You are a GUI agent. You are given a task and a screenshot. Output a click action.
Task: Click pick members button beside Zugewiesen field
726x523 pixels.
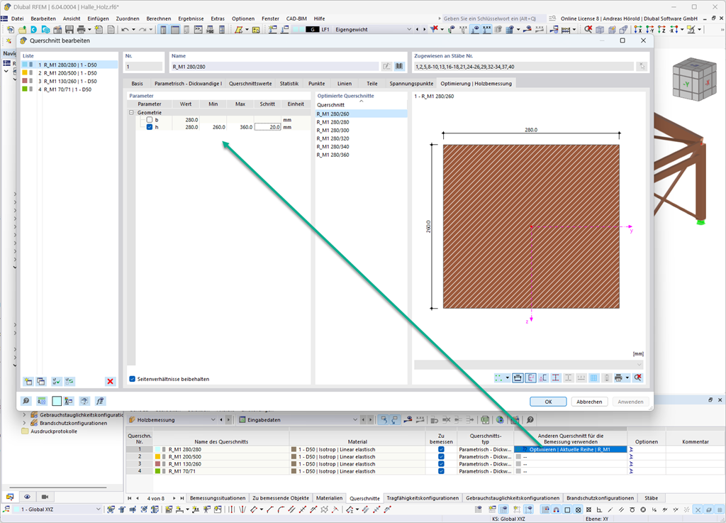coord(642,67)
